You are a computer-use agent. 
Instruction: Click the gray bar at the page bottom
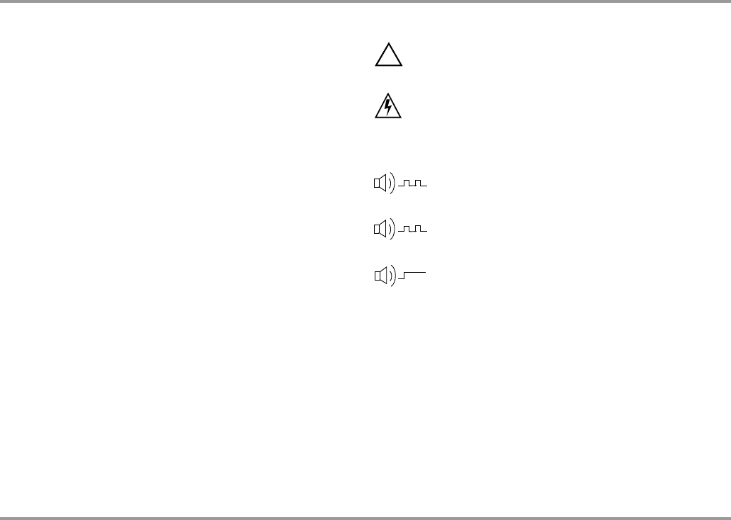tap(365, 518)
